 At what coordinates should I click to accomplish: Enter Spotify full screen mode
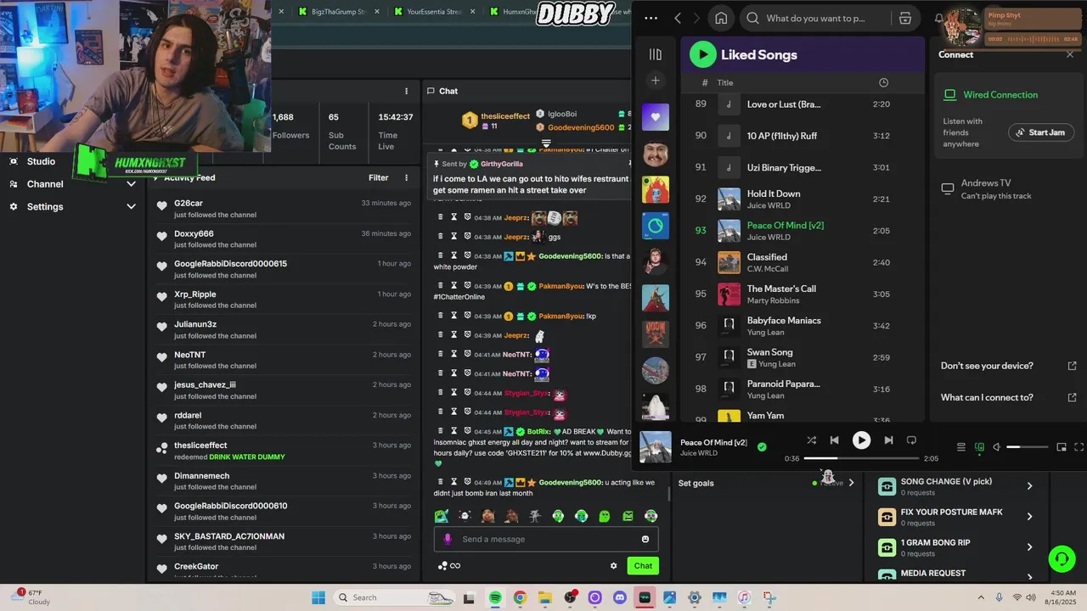tap(1079, 447)
